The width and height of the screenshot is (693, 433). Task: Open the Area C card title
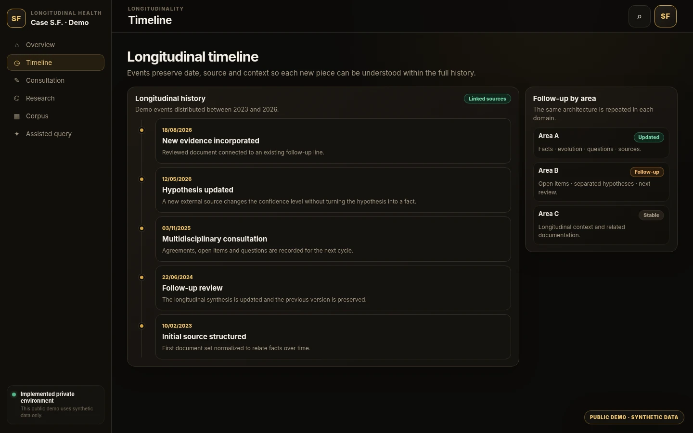coord(549,214)
